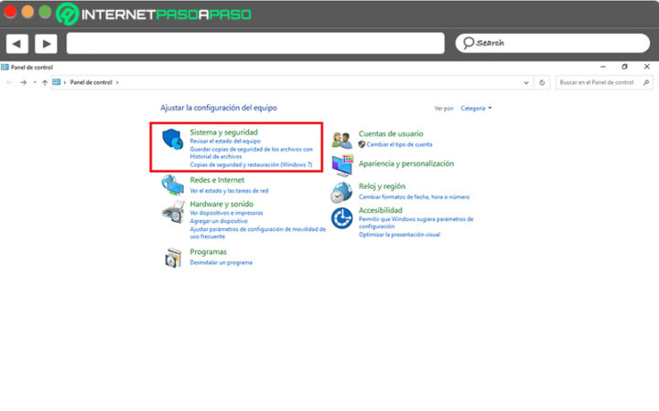The width and height of the screenshot is (659, 411).
Task: Go up one folder level arrow
Action: (x=45, y=82)
